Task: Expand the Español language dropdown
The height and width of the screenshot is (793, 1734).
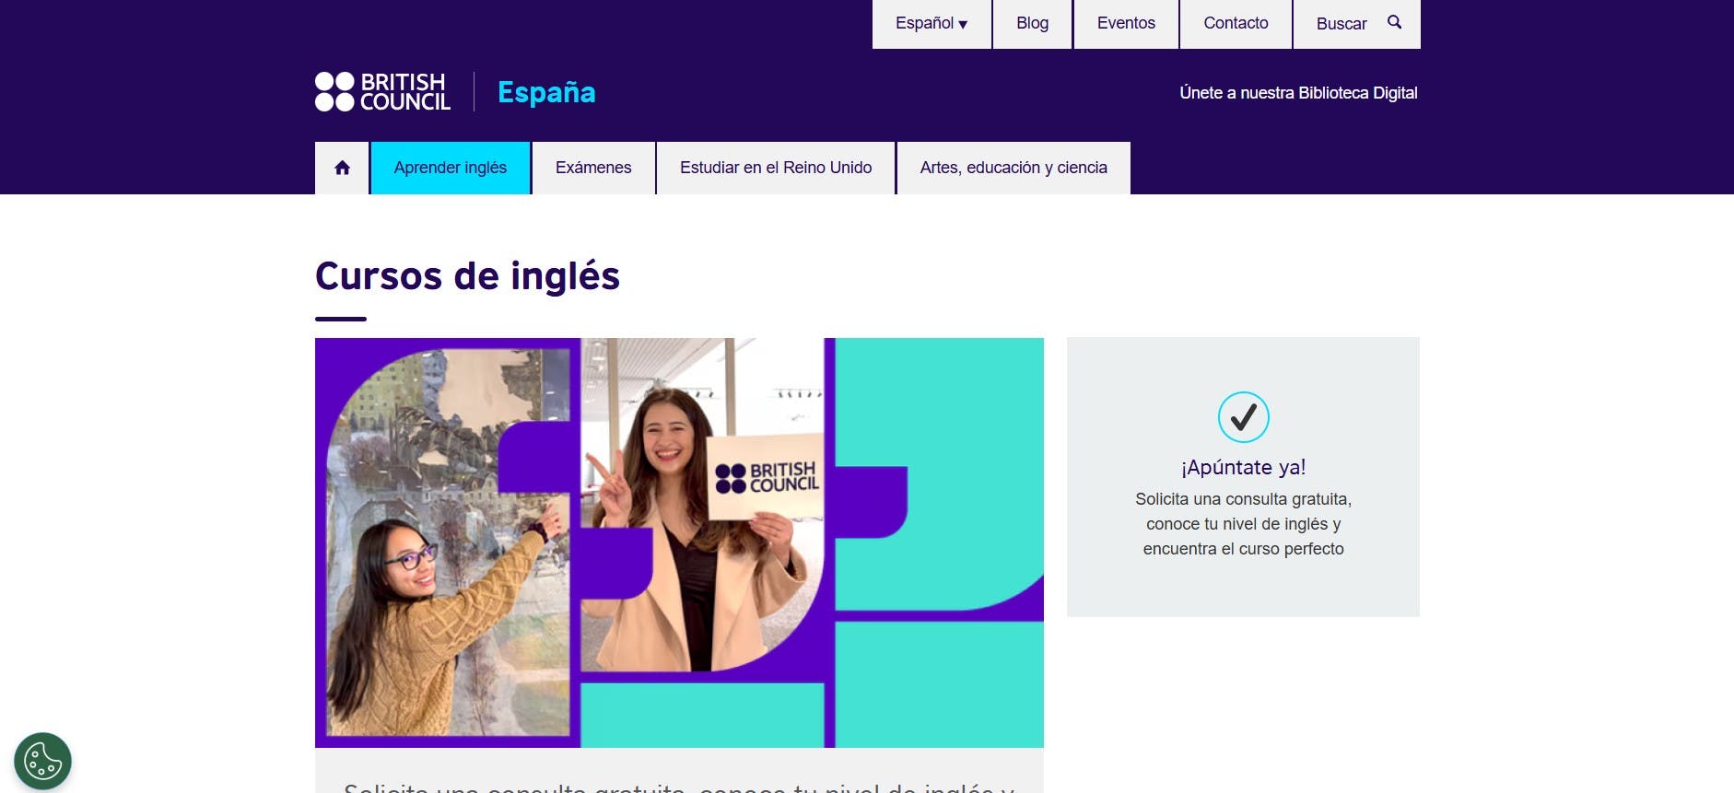Action: tap(931, 24)
